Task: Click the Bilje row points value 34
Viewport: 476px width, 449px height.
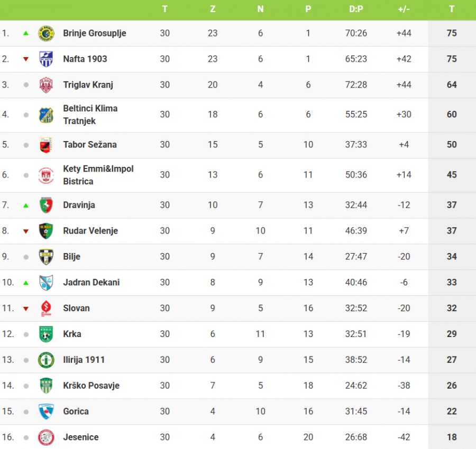Action: click(x=452, y=257)
